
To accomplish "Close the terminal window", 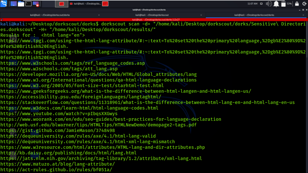I will (306, 10).
